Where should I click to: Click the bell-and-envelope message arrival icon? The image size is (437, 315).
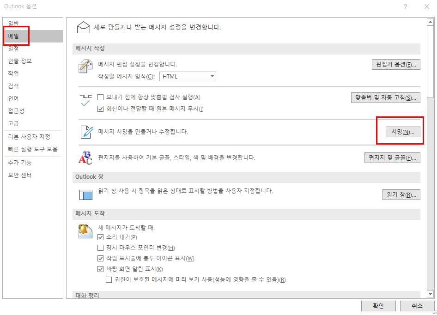point(85,231)
